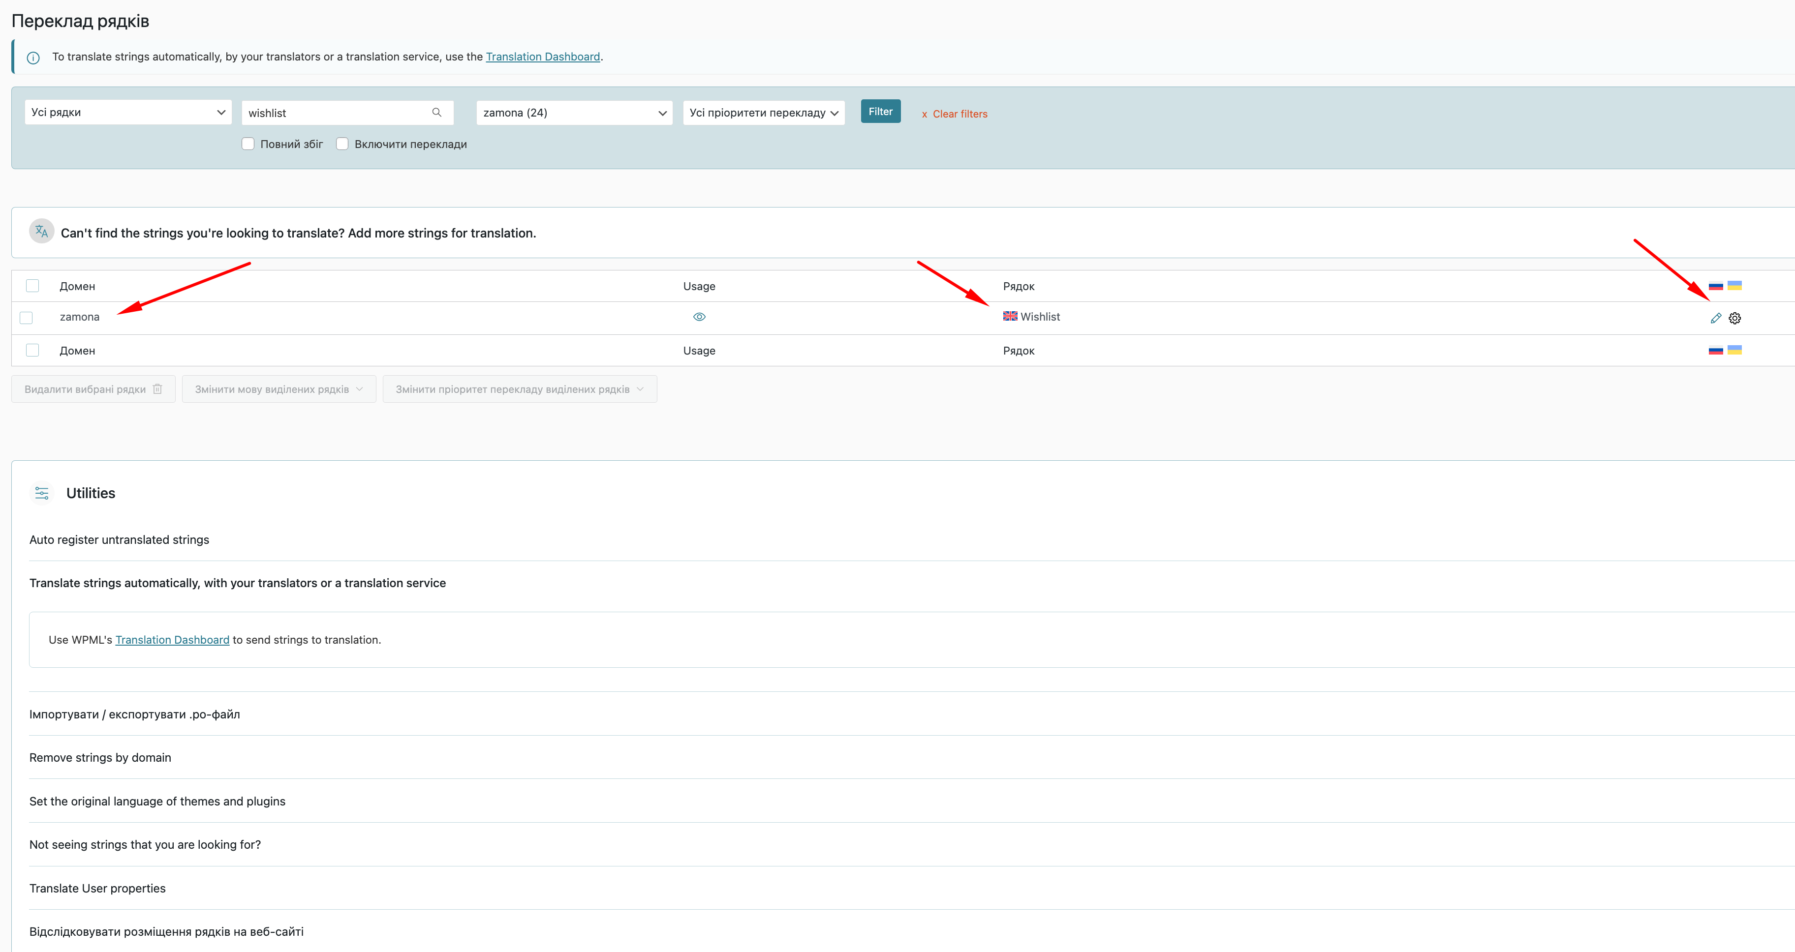Open Усі пріоритети перекладу dropdown
1795x952 pixels.
763,113
